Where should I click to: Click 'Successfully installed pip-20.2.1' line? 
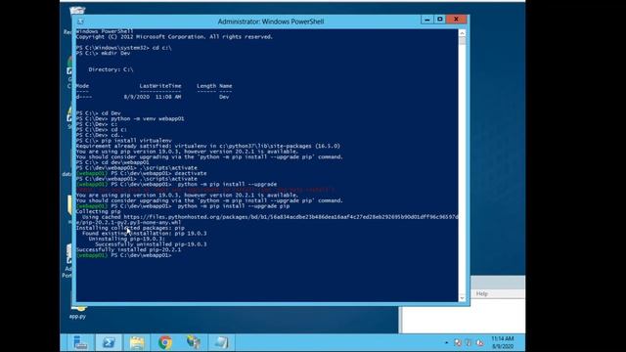(128, 249)
